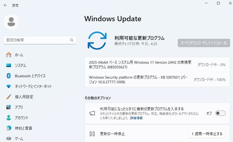Click the ダウンロード中 - 100% status text
The image size is (233, 142).
pos(209,80)
